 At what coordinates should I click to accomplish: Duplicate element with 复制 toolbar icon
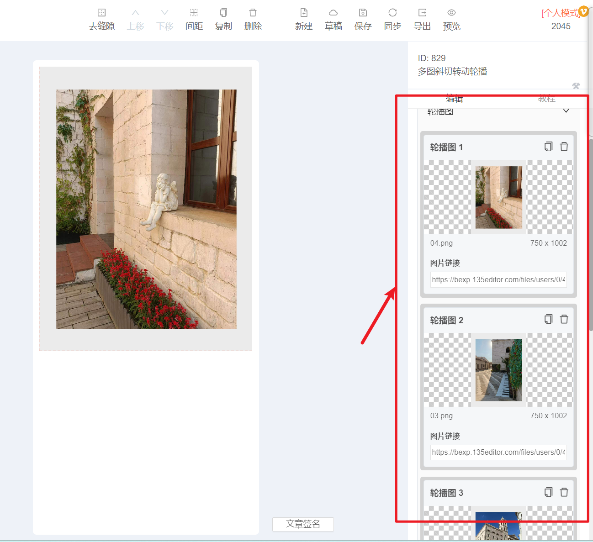click(x=223, y=13)
